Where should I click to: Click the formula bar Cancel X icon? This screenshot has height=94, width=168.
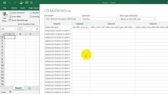(25, 29)
